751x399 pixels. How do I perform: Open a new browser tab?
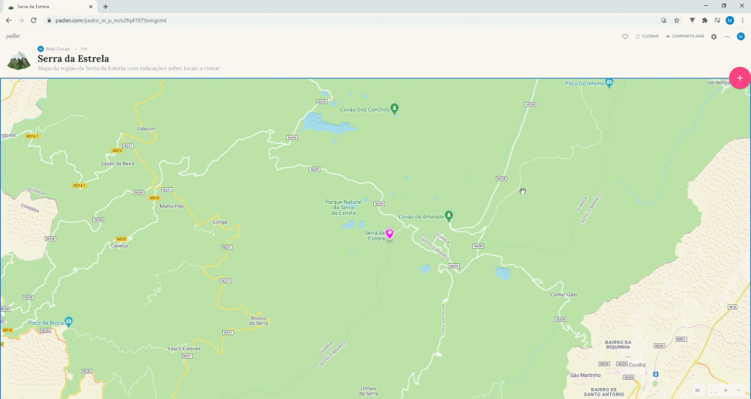click(x=106, y=7)
